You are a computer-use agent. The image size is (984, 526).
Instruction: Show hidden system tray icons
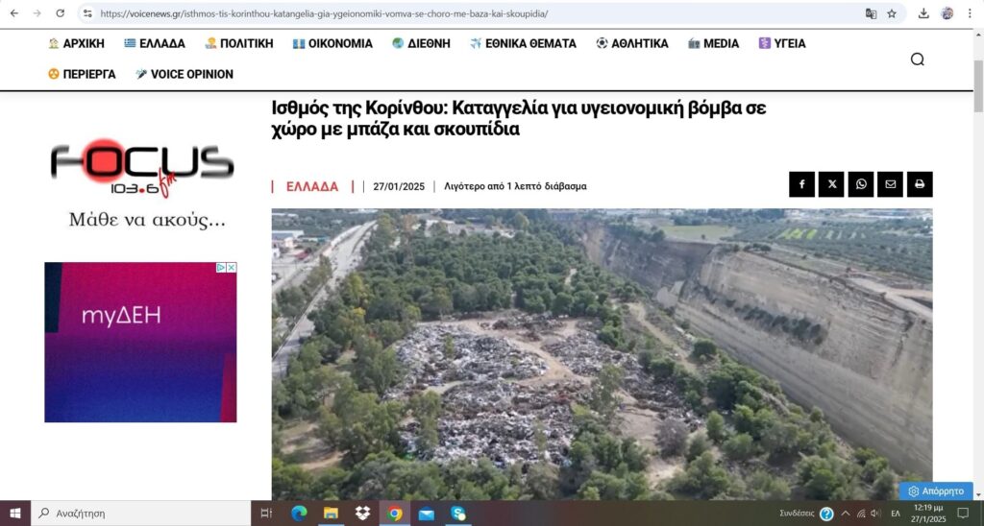pyautogui.click(x=846, y=514)
